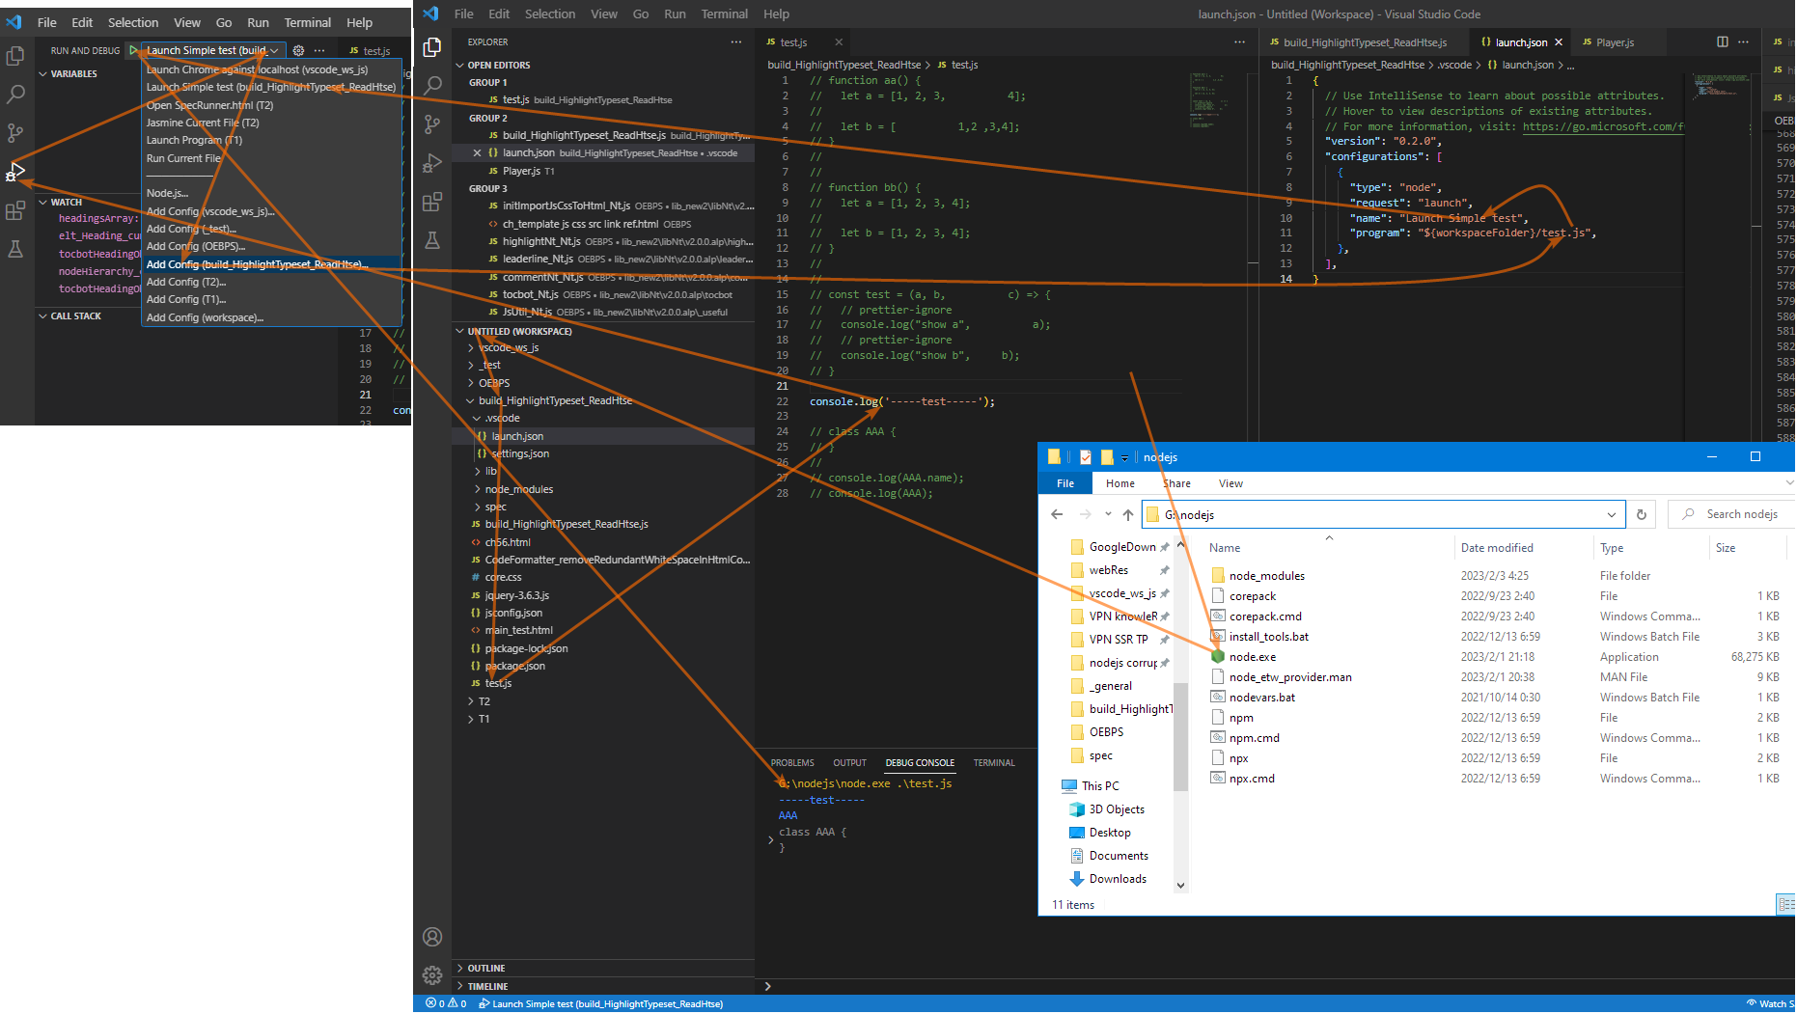
Task: Open the go.microsoft.com link in launch.json
Action: pyautogui.click(x=1602, y=126)
